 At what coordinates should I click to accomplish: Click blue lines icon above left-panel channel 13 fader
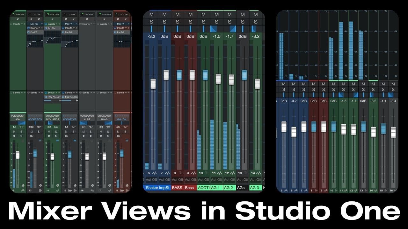tap(40, 141)
